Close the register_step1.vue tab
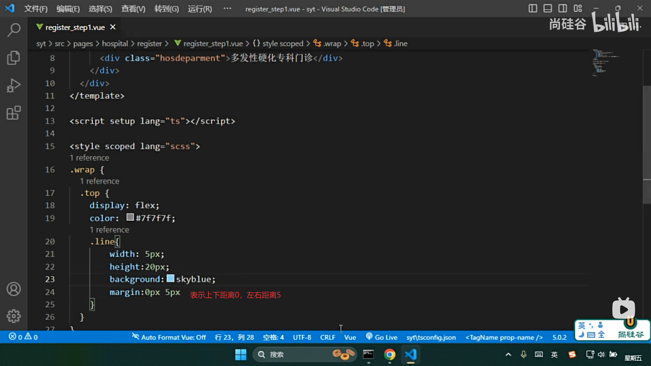The height and width of the screenshot is (366, 651). 113,27
